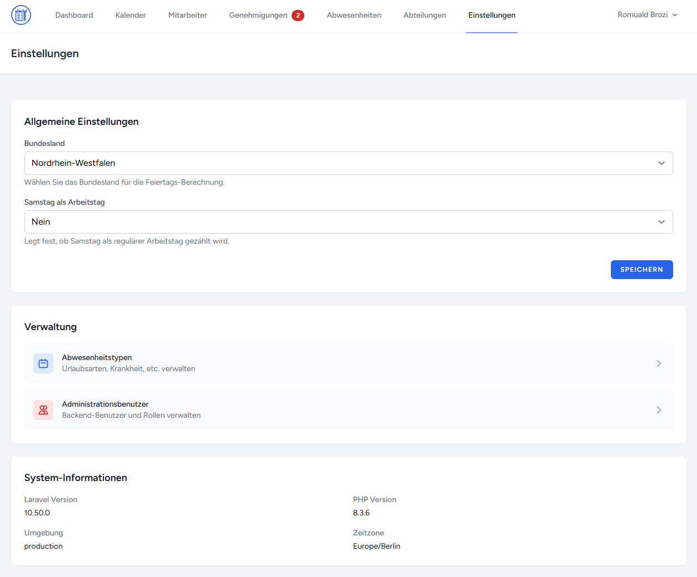Click the blue calendar icon for Abwesenheitstypen
Viewport: 697px width, 577px height.
pyautogui.click(x=43, y=363)
